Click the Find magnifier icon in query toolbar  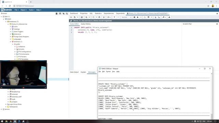(86, 17)
